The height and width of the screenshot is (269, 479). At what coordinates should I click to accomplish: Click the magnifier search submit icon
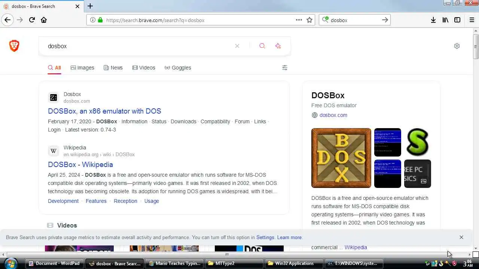coord(262,46)
